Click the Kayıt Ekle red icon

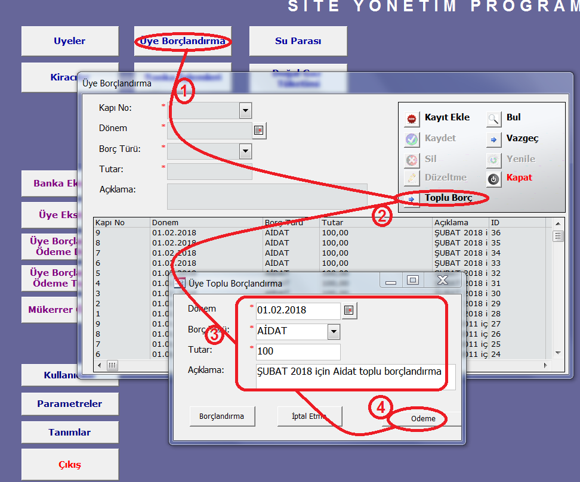pyautogui.click(x=412, y=119)
